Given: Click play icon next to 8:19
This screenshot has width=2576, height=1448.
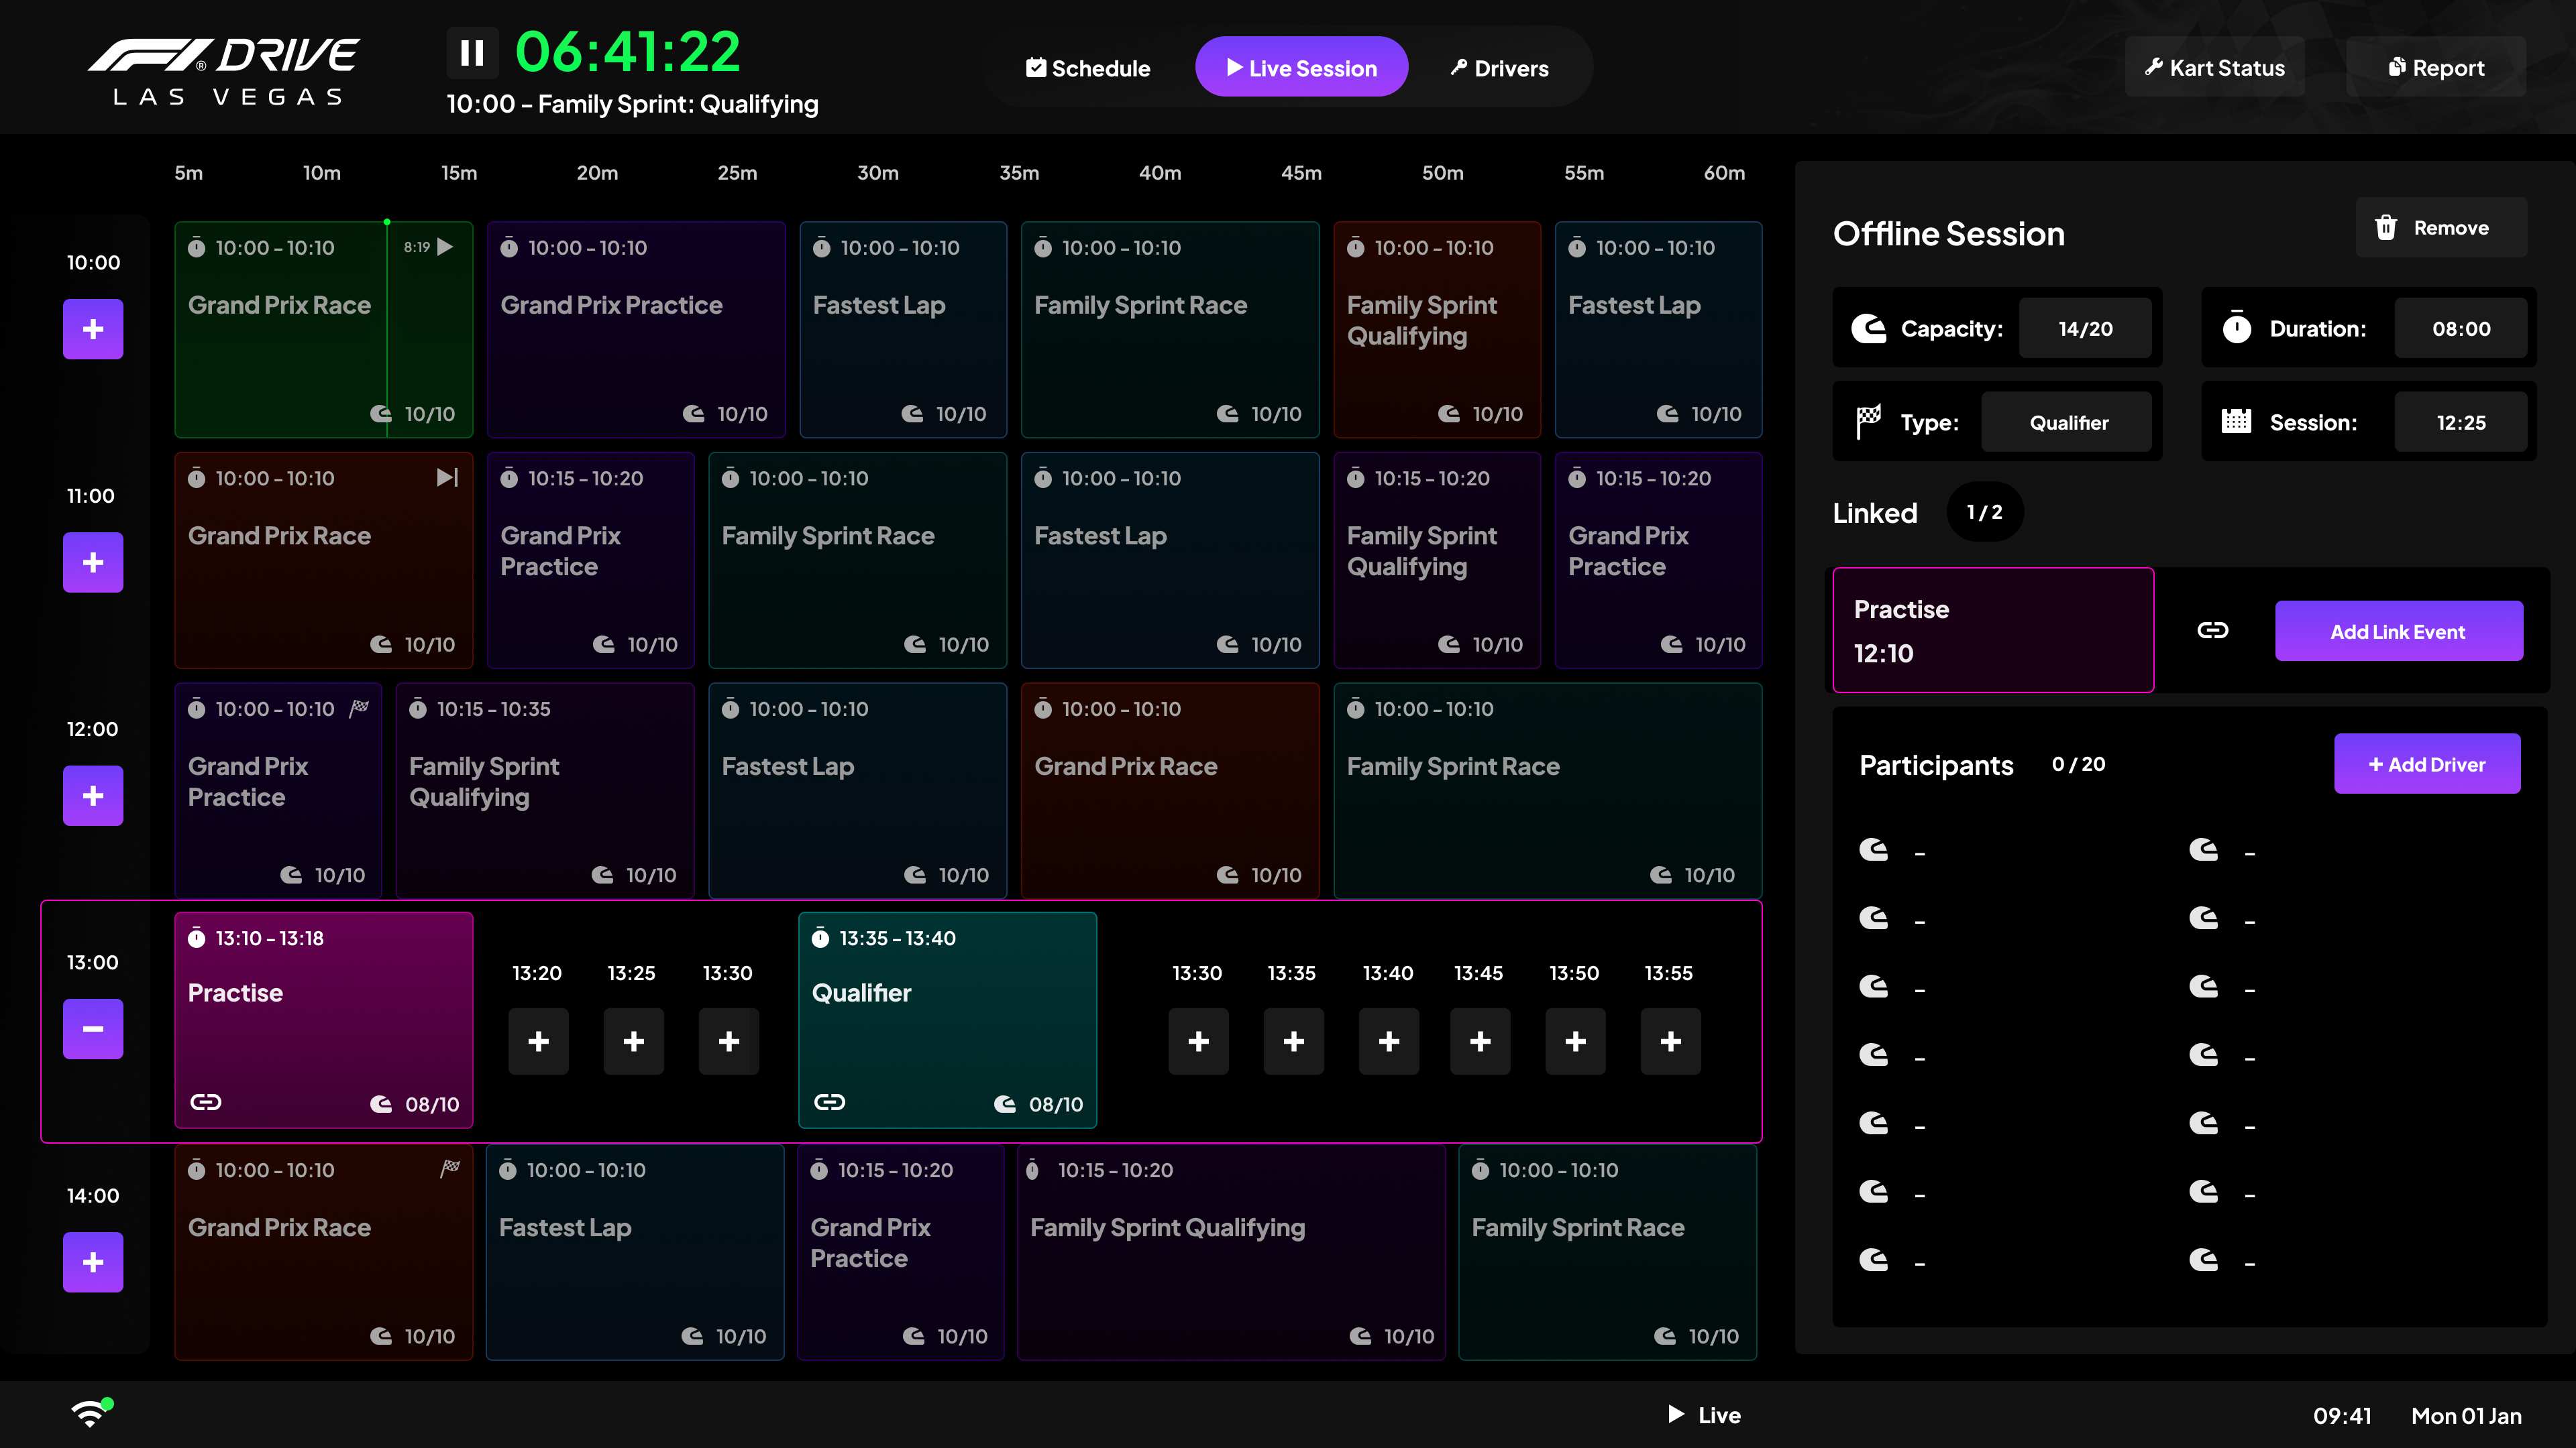Looking at the screenshot, I should pos(446,247).
